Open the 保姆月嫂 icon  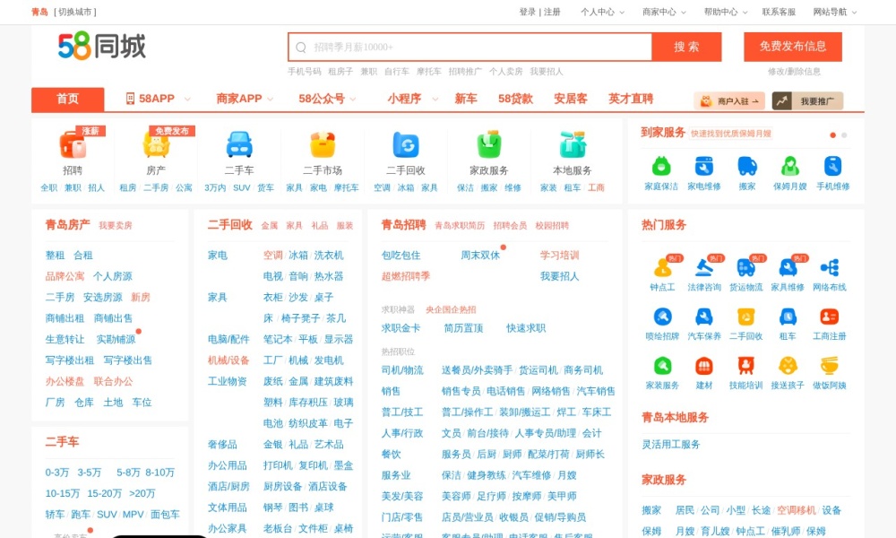coord(789,167)
